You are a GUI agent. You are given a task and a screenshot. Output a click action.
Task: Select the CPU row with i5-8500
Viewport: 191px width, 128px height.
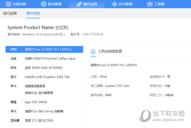(x=44, y=49)
